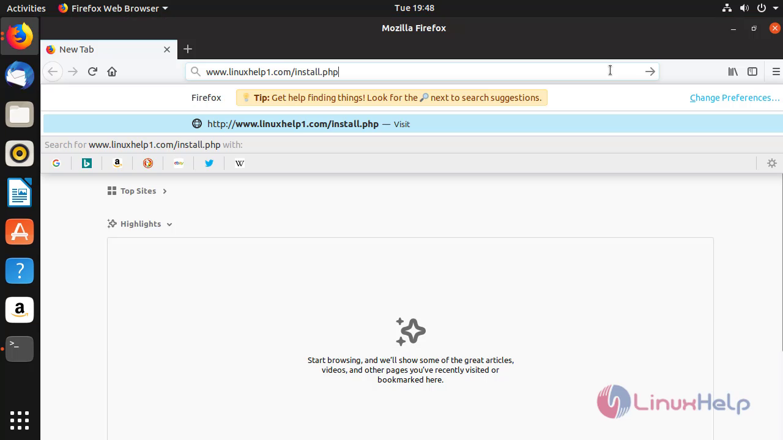Click the Forward navigation arrow

coord(73,71)
